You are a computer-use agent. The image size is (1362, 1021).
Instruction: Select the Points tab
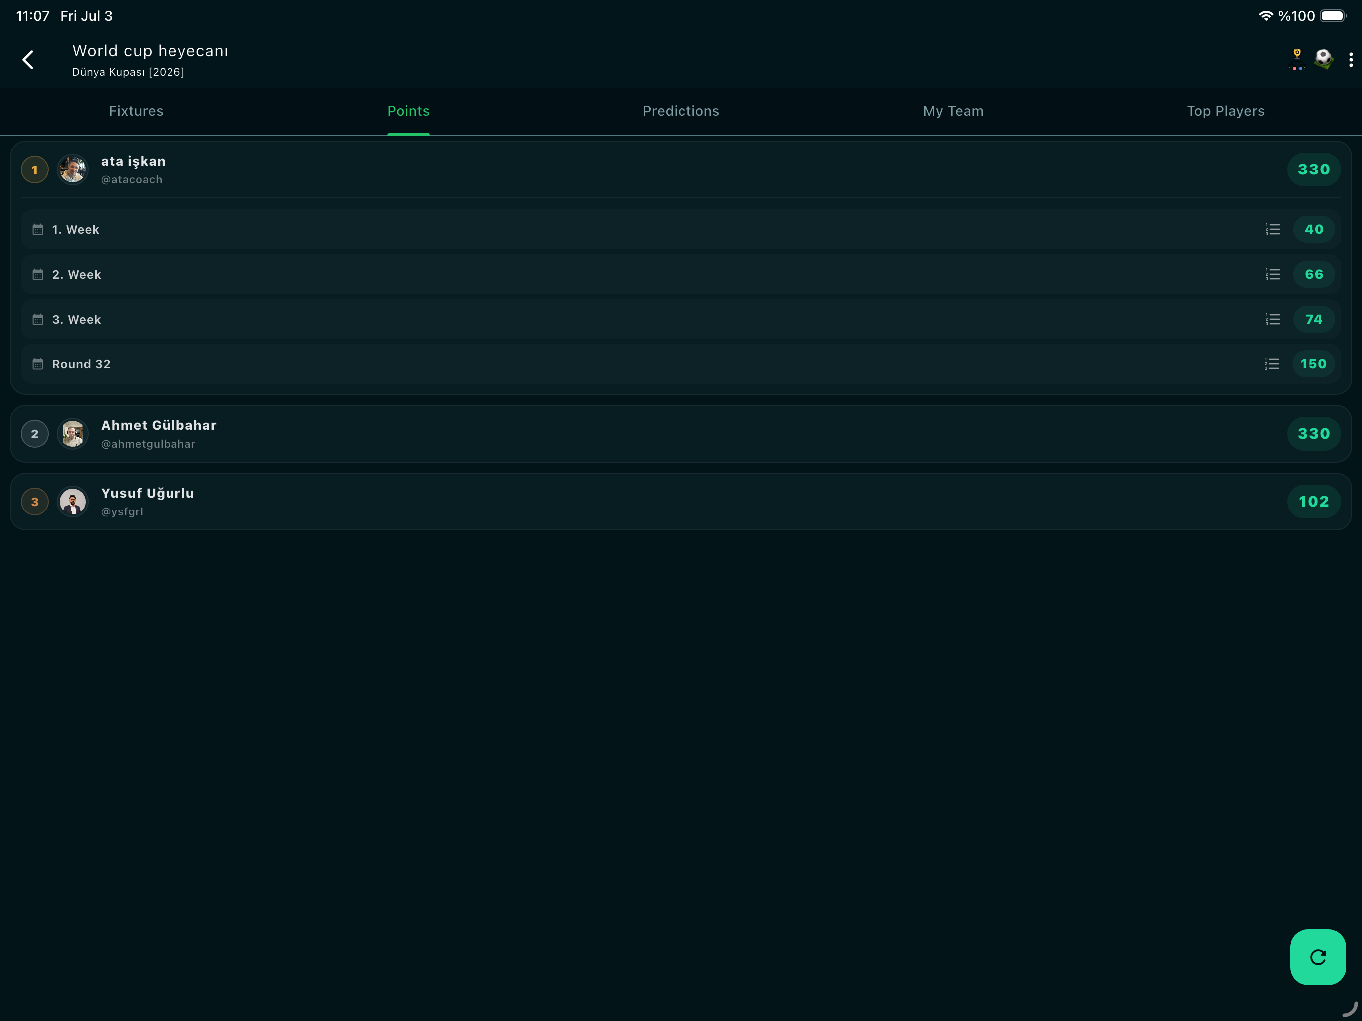coord(408,111)
